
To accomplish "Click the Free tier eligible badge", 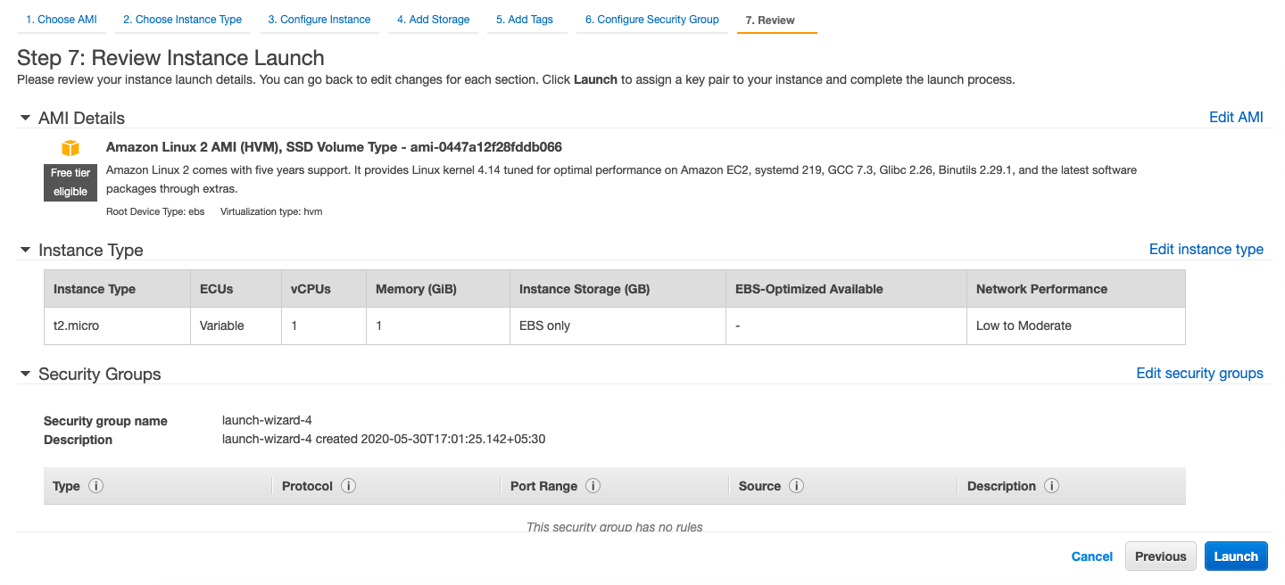I will 70,183.
